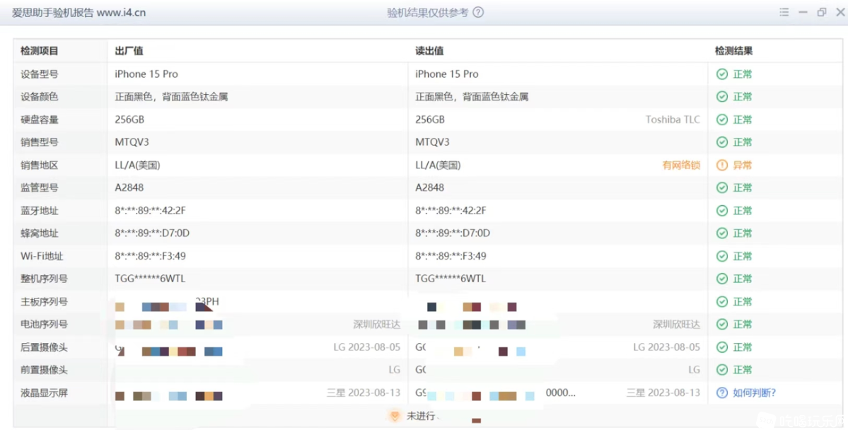Click the green check icon for 销售型号
The width and height of the screenshot is (848, 430).
point(722,142)
